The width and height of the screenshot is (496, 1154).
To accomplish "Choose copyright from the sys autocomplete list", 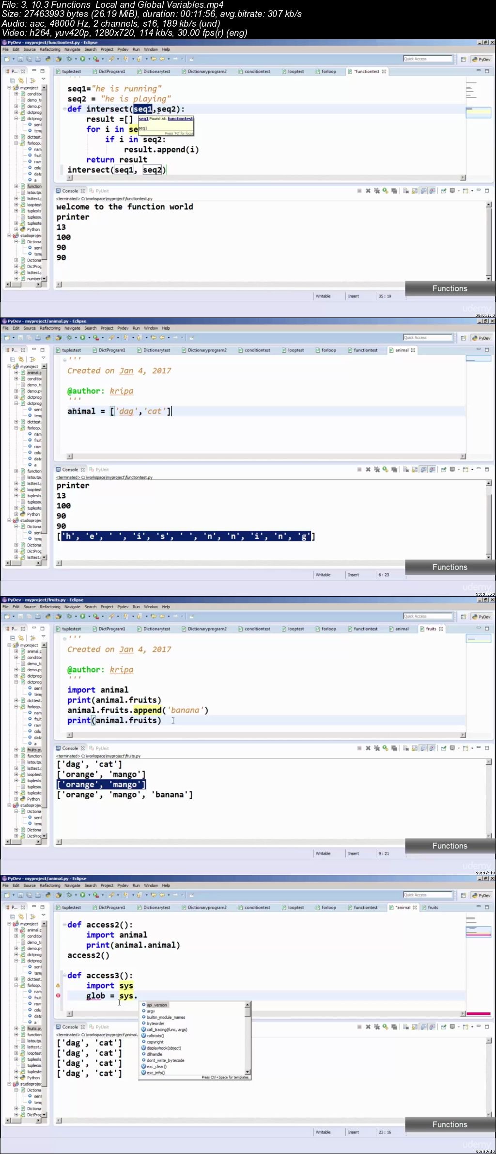I will point(155,1042).
